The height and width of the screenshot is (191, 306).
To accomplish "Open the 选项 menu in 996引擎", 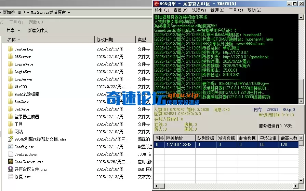I will [x=199, y=10].
